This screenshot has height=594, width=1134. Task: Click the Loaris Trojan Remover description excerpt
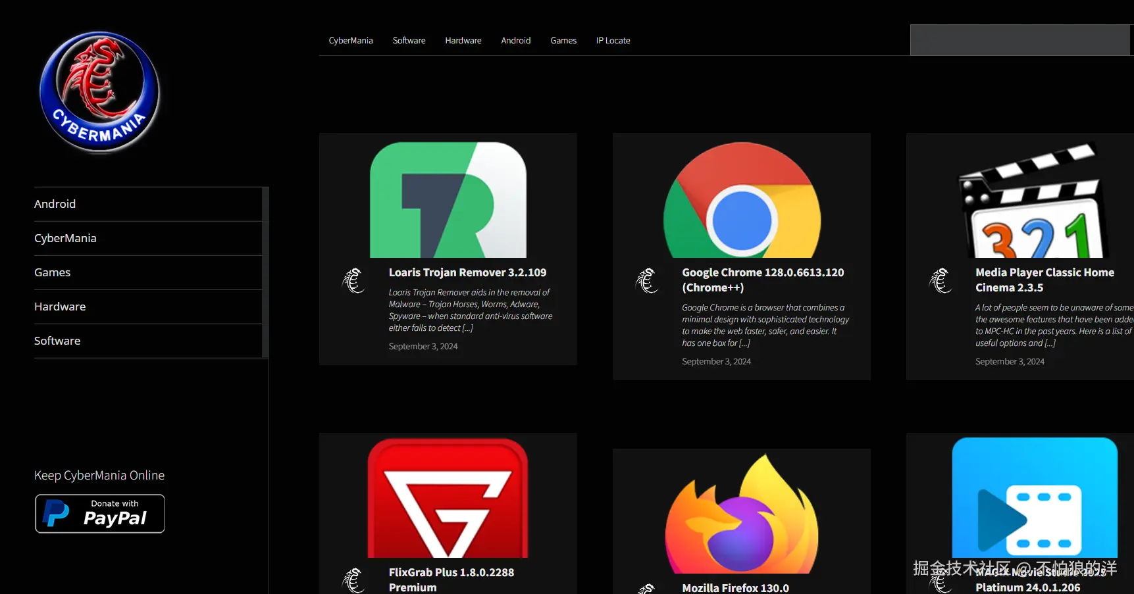point(471,310)
